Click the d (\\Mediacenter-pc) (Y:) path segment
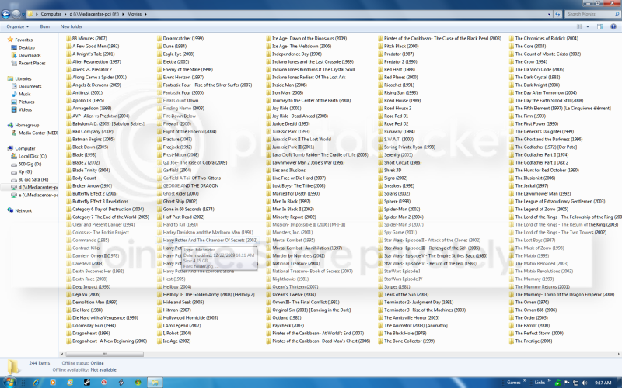The width and height of the screenshot is (622, 388). (94, 14)
